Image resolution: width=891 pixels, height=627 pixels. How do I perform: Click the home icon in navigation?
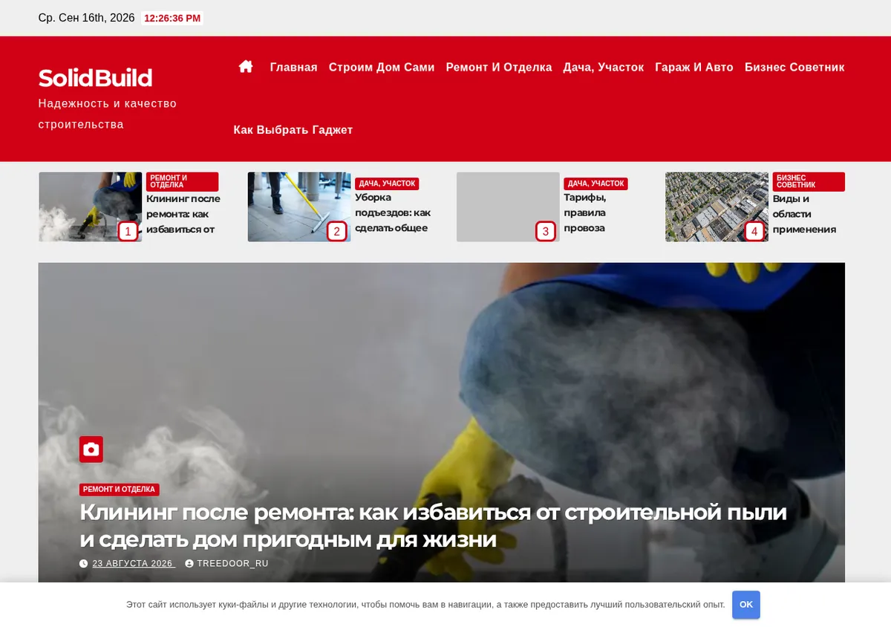click(246, 67)
